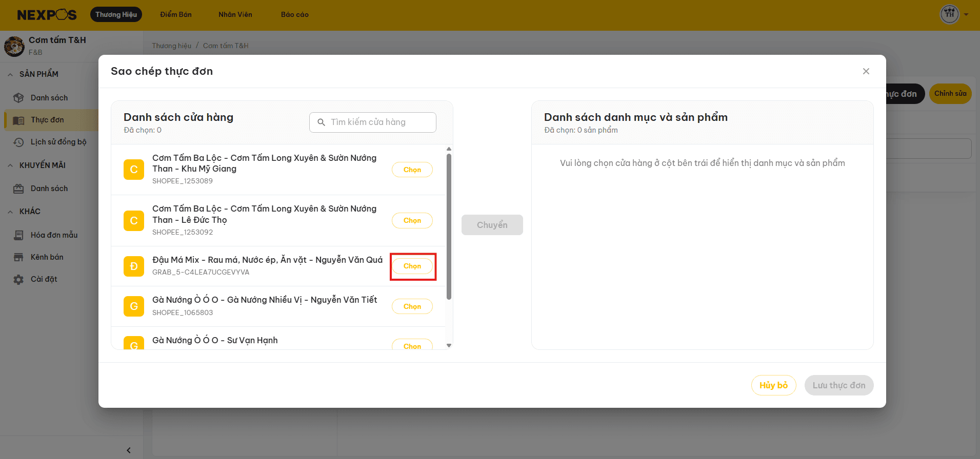Click the C avatar of Khu Mỹ Giang
Image resolution: width=980 pixels, height=459 pixels.
pos(134,170)
